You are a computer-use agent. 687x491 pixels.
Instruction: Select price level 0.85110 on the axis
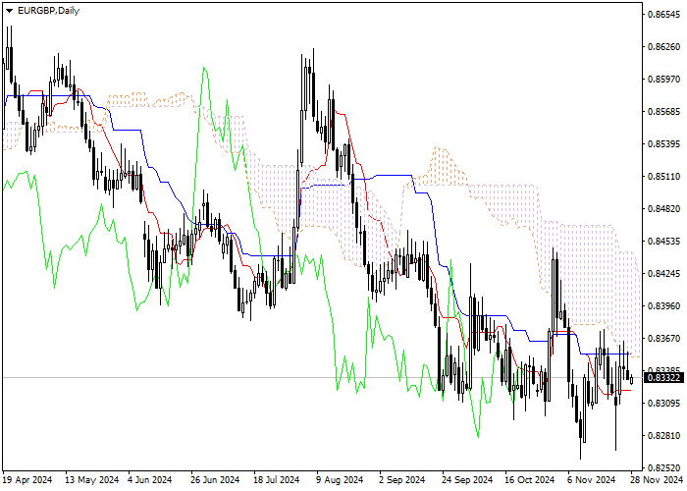(x=663, y=177)
